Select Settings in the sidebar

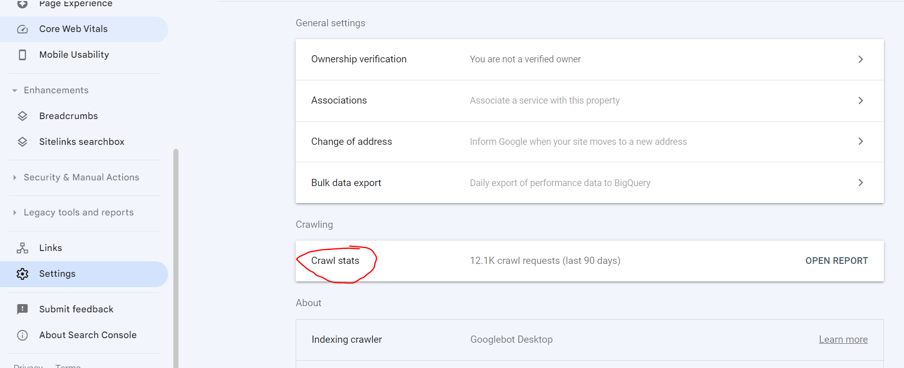point(84,274)
